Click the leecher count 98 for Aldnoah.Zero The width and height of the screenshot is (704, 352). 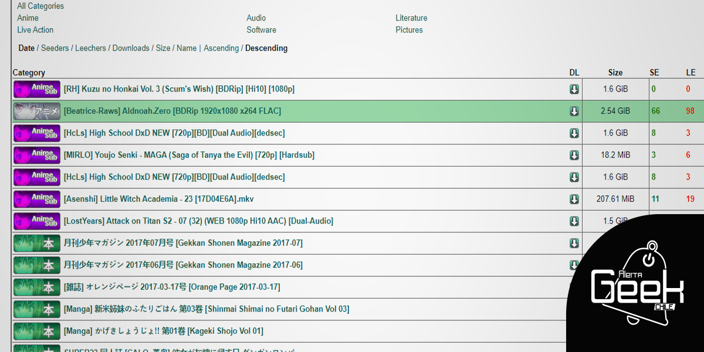(691, 111)
